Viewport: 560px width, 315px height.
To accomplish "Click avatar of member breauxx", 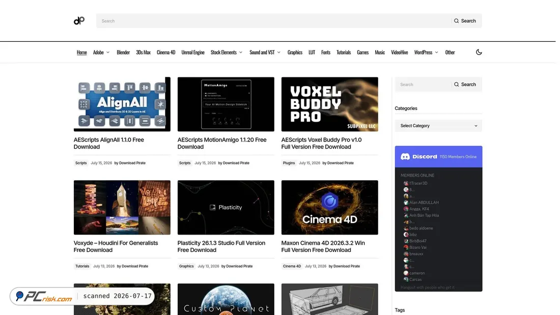I will pyautogui.click(x=406, y=254).
